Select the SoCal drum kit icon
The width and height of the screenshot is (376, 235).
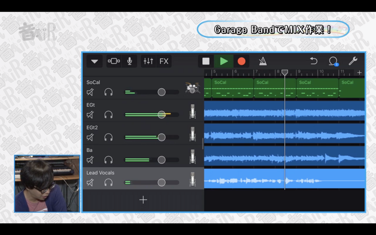[x=192, y=88]
